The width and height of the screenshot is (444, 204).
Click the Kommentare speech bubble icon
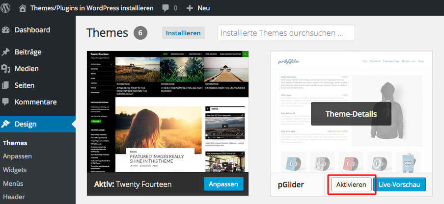[5, 102]
